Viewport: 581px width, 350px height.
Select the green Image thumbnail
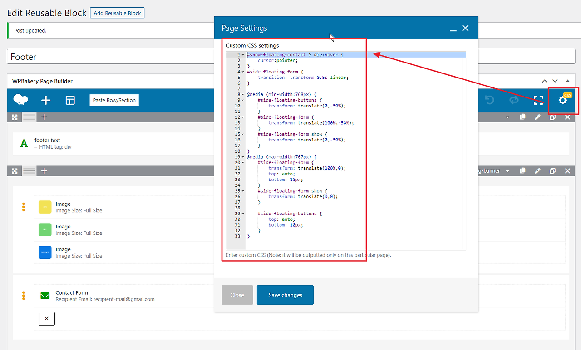coord(45,230)
